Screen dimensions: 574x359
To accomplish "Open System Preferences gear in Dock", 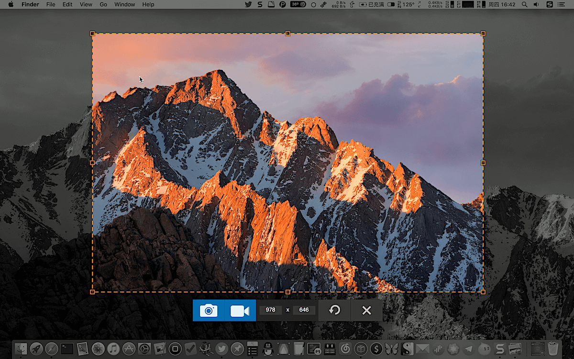I will pyautogui.click(x=144, y=348).
